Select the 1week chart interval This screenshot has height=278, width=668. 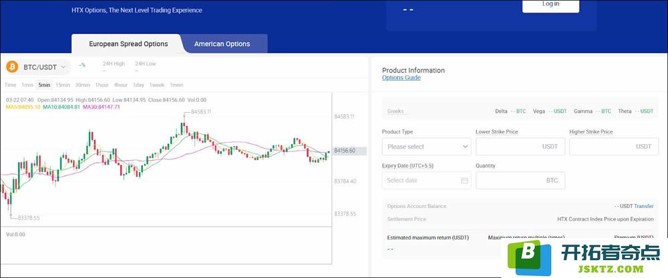[x=157, y=85]
